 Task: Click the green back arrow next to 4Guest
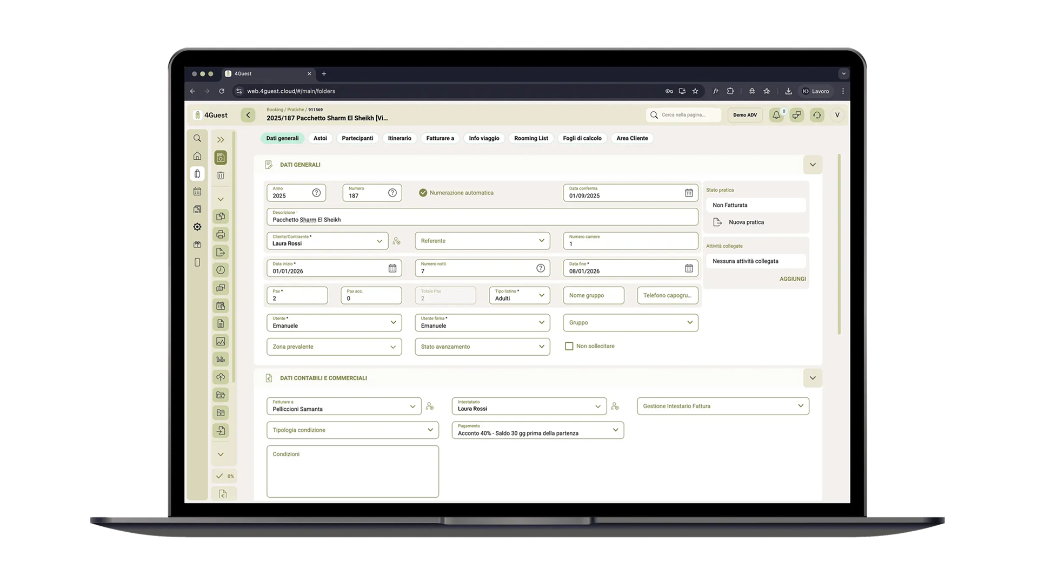tap(248, 115)
